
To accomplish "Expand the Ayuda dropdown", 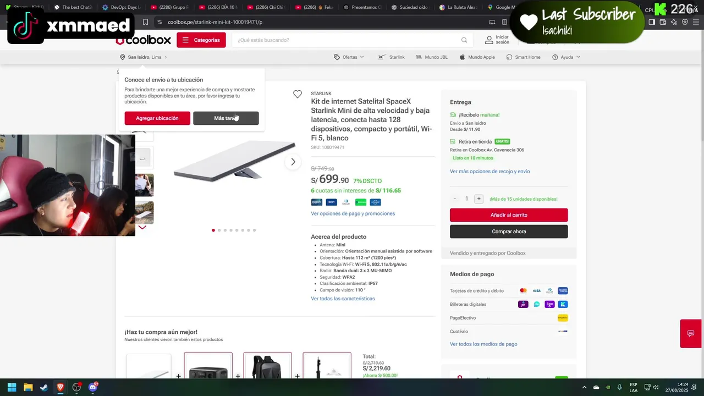I will 566,57.
